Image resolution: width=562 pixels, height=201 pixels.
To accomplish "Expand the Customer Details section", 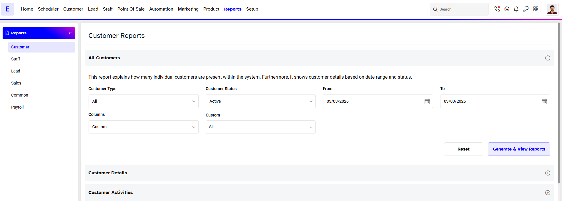I will click(548, 173).
